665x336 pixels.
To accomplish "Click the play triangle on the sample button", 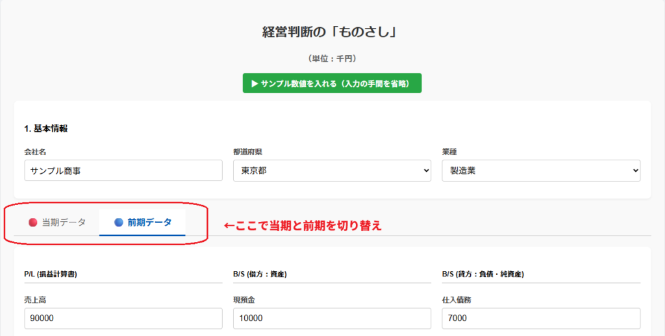I will point(255,84).
